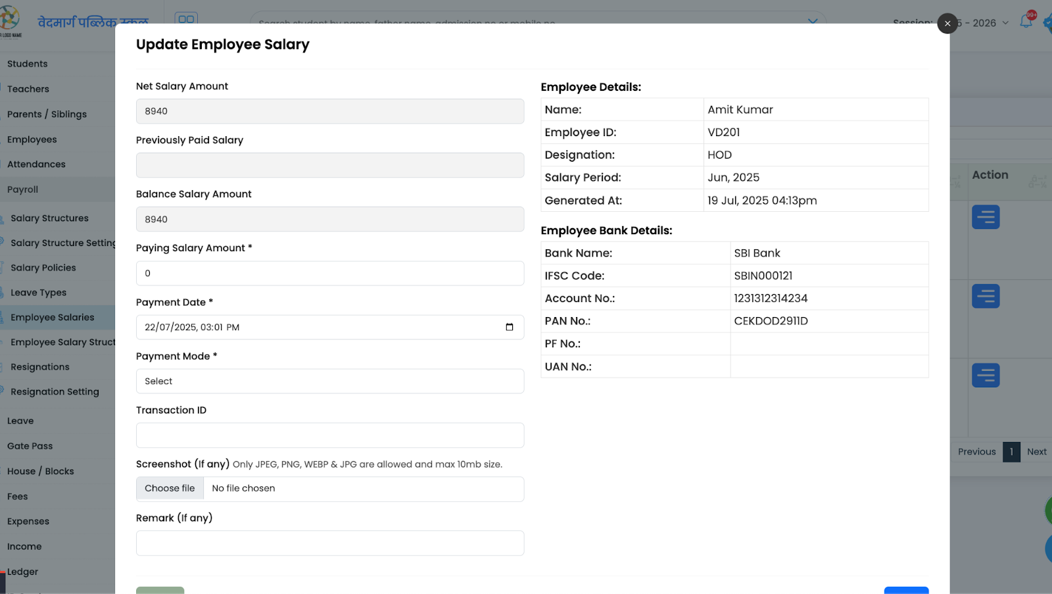Click inside the Transaction ID field

point(329,435)
